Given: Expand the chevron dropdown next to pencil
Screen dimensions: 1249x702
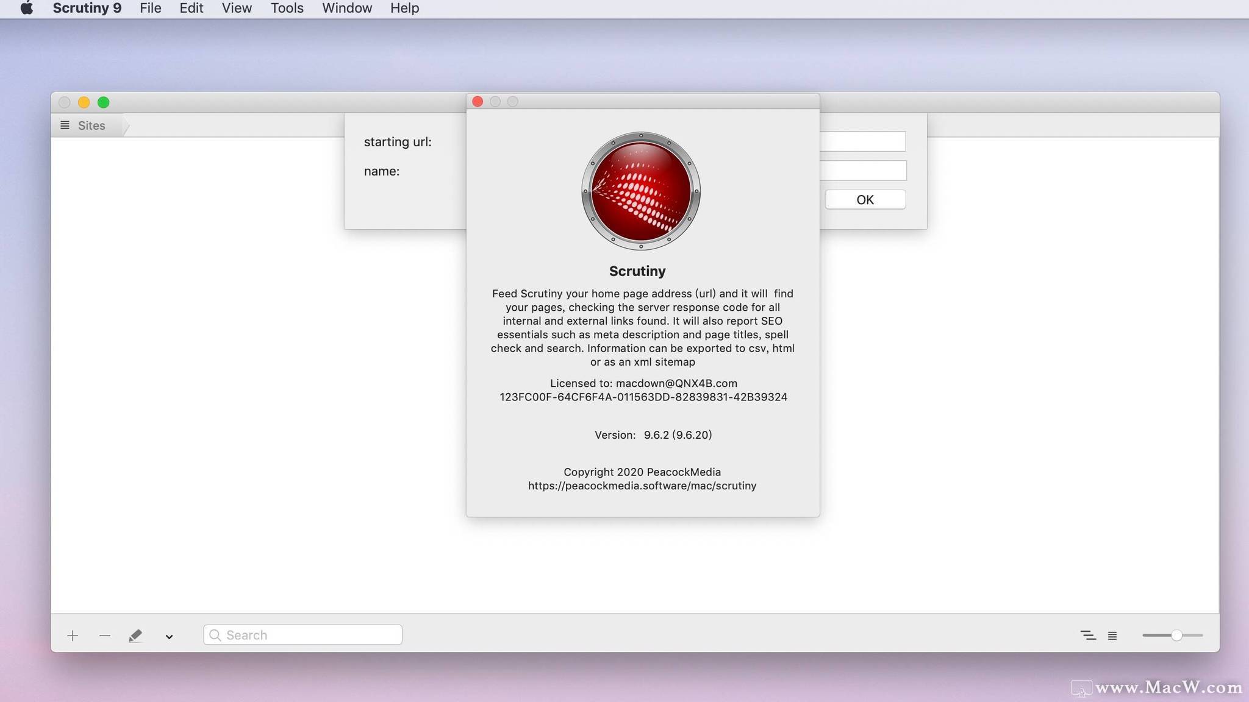Looking at the screenshot, I should coord(169,636).
